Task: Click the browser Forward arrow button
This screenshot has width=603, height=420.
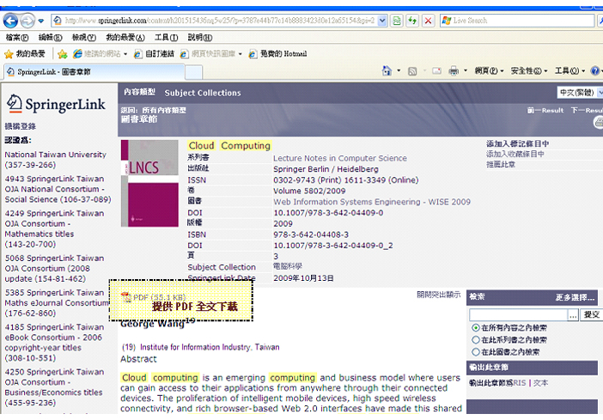Action: pyautogui.click(x=27, y=21)
